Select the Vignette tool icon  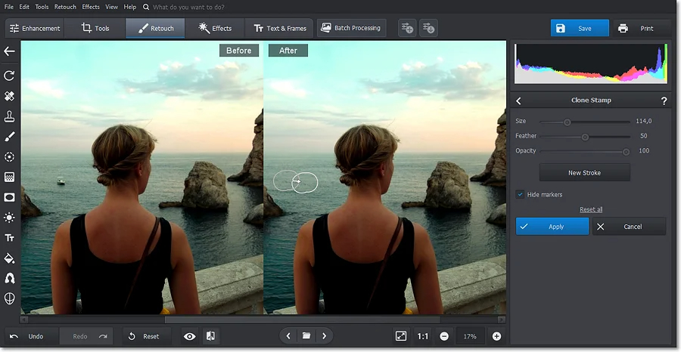[10, 197]
